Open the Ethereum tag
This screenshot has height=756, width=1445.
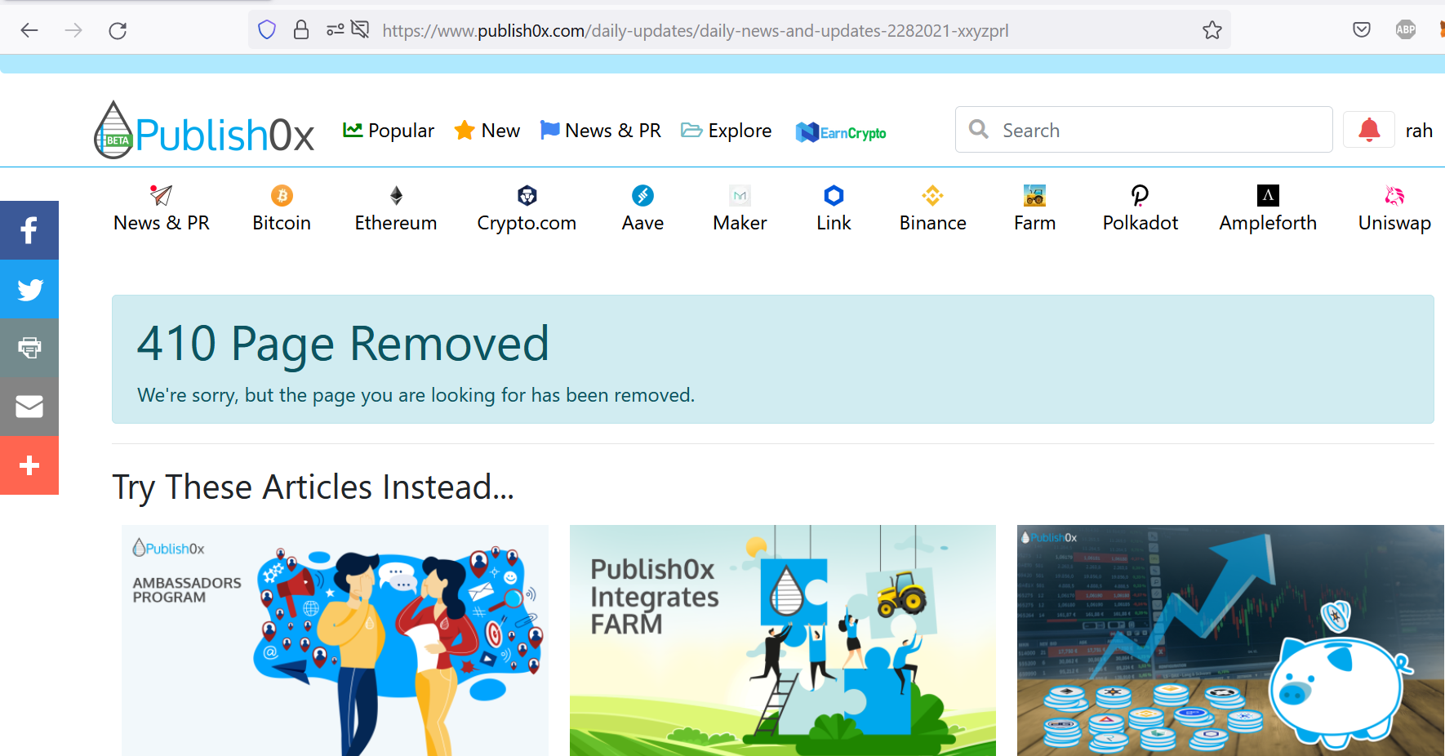396,209
